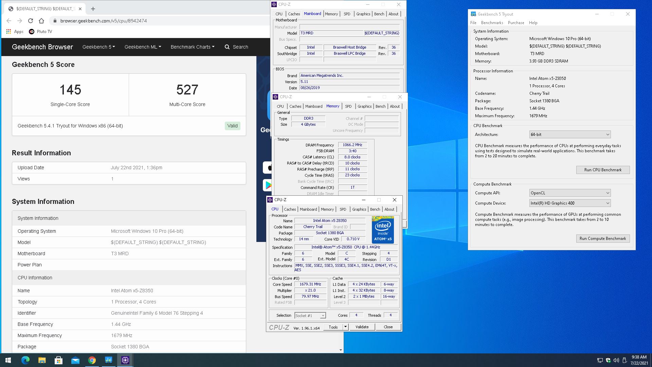This screenshot has height=367, width=652.
Task: Switch to SPD tab in front CPU-Z window
Action: tap(343, 209)
